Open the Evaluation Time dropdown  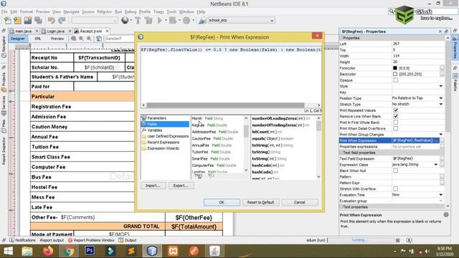(x=441, y=195)
